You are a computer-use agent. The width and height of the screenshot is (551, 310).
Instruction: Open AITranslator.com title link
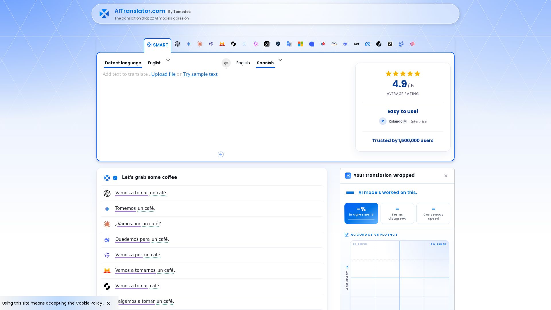(x=140, y=11)
